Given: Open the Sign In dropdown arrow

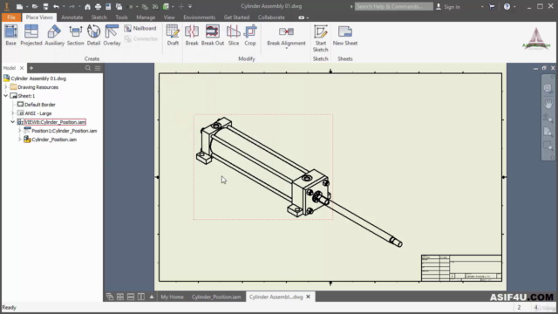Looking at the screenshot, I should (x=482, y=6).
